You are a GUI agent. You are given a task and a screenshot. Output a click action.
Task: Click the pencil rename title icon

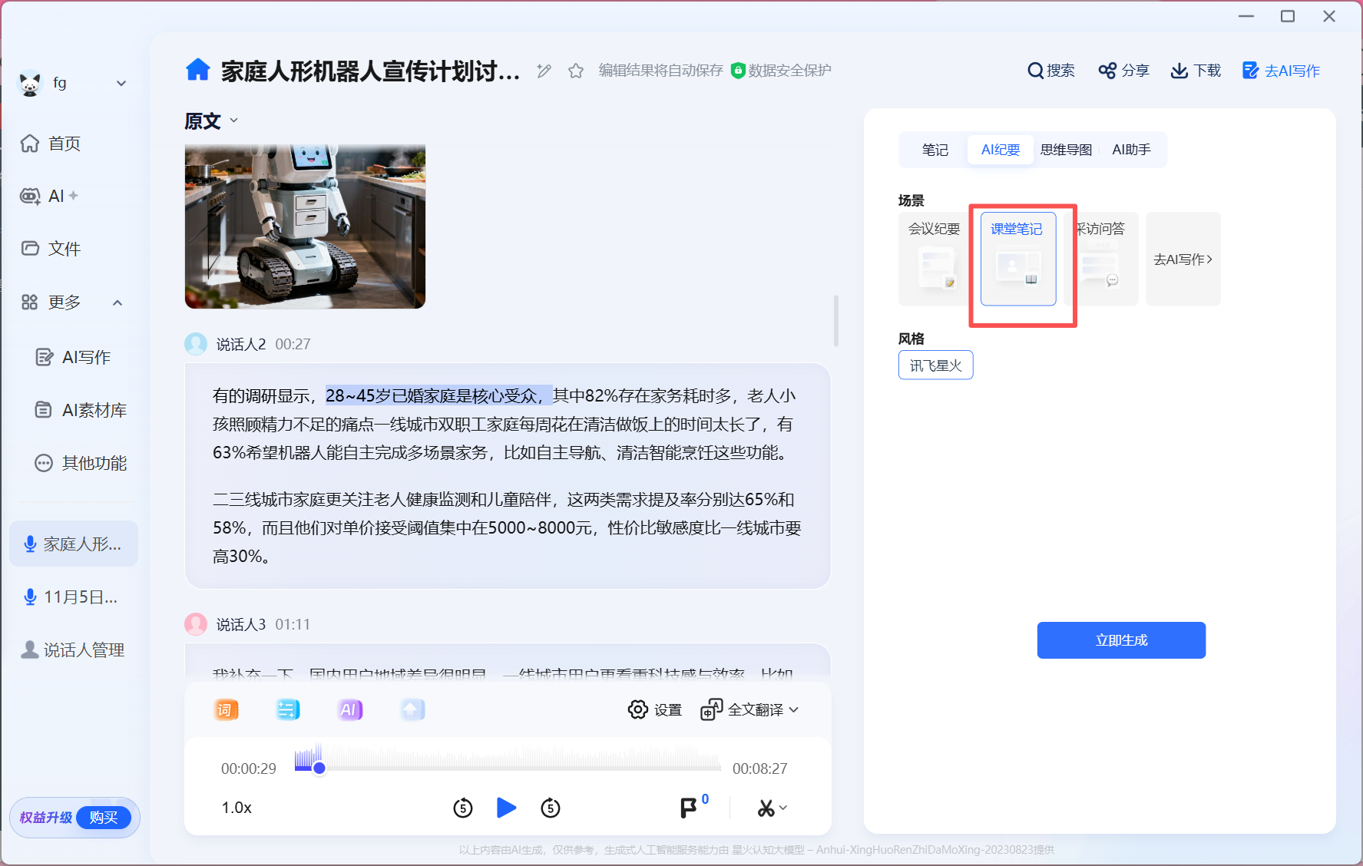click(544, 71)
